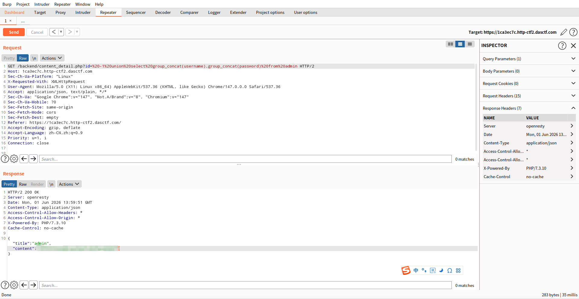The width and height of the screenshot is (579, 299).
Task: Select tabbed single-pane layout icon
Action: (470, 44)
